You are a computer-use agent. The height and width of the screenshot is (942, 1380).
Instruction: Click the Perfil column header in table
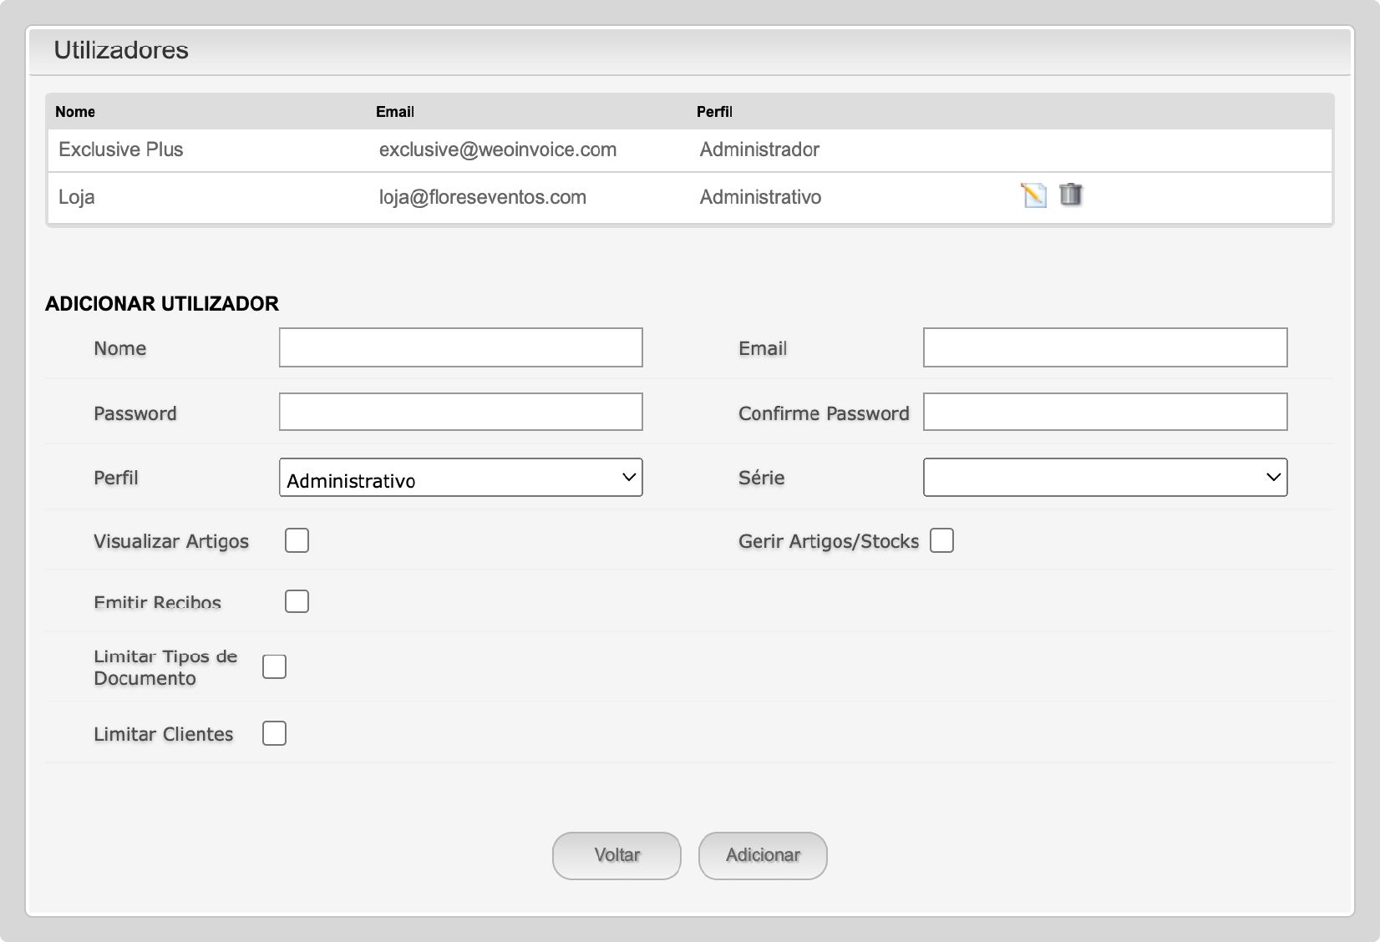[x=714, y=112]
